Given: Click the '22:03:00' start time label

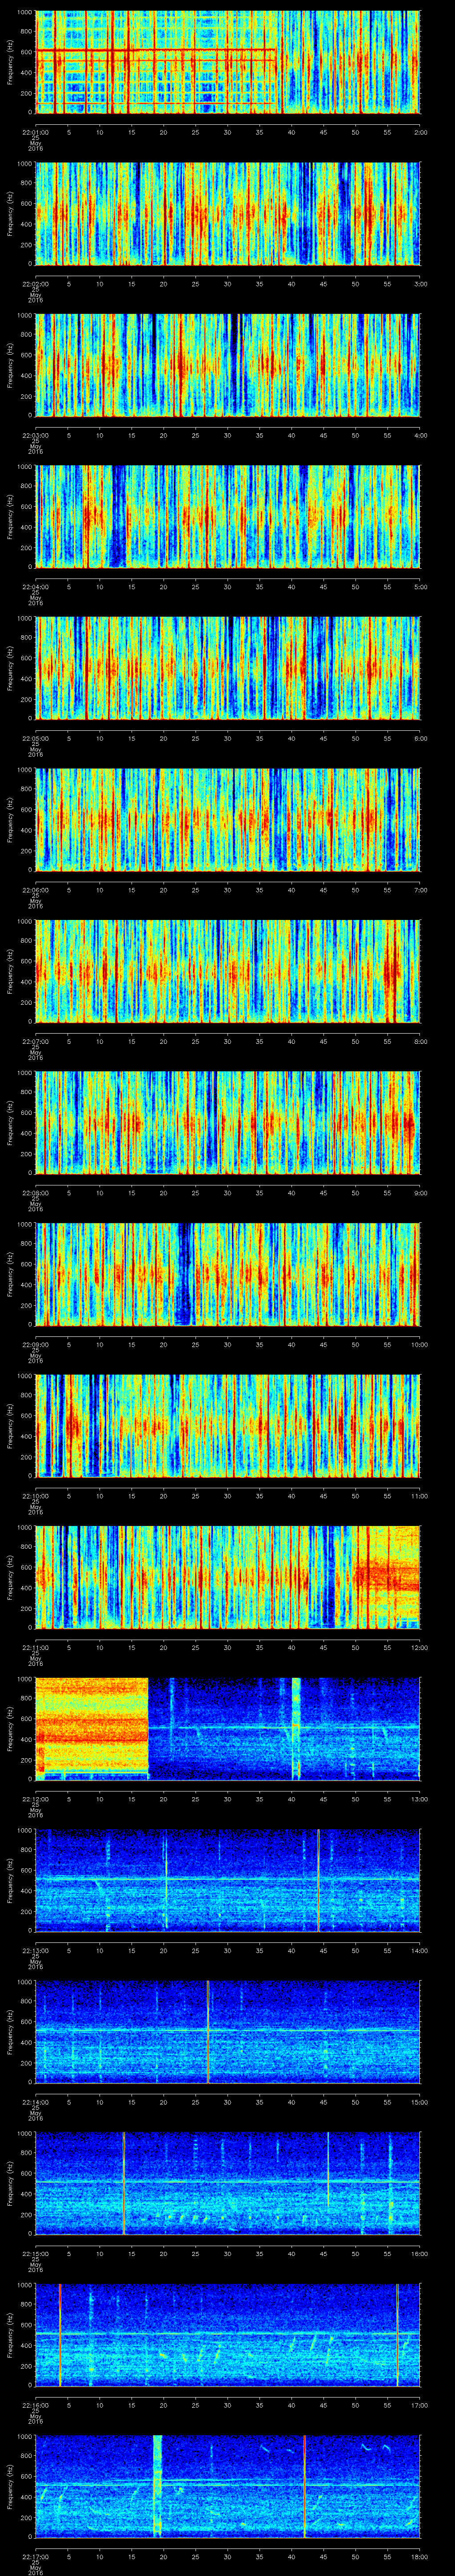Looking at the screenshot, I should pyautogui.click(x=35, y=435).
